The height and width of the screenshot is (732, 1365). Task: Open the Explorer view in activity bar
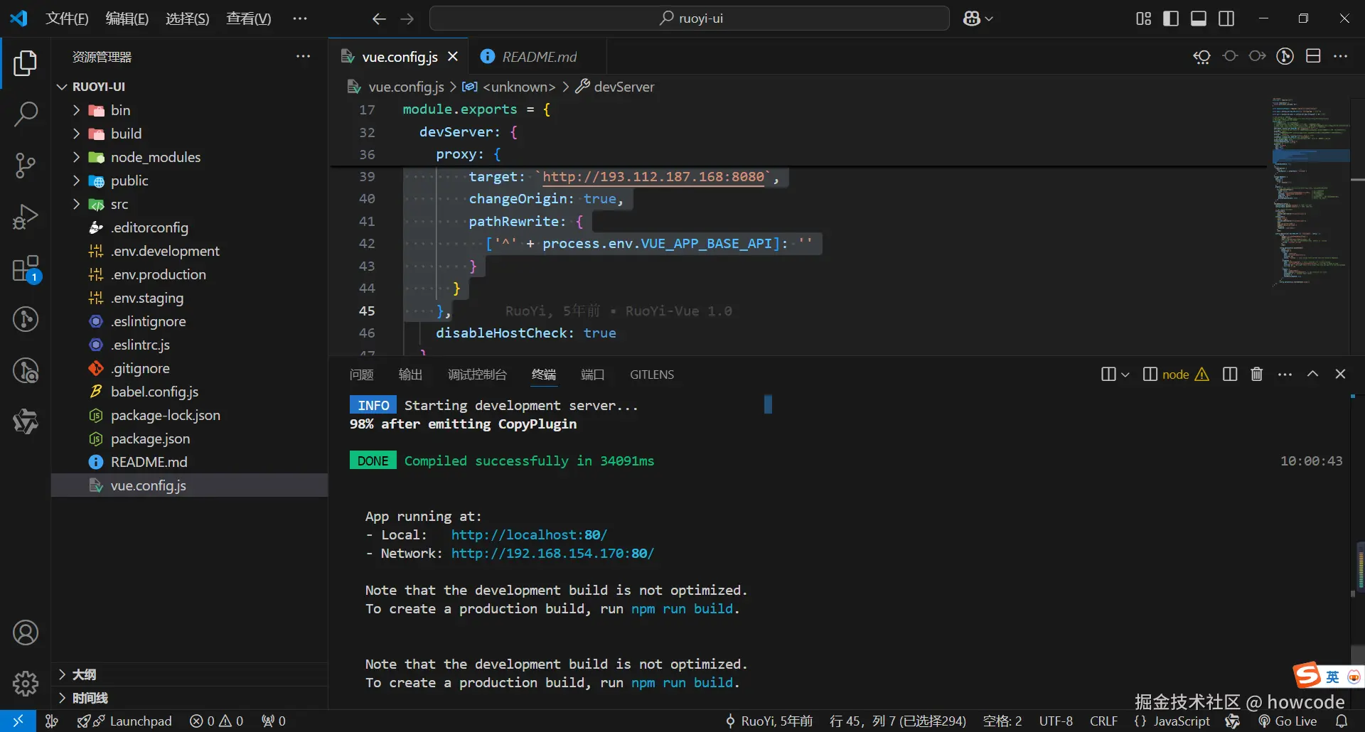(x=26, y=63)
